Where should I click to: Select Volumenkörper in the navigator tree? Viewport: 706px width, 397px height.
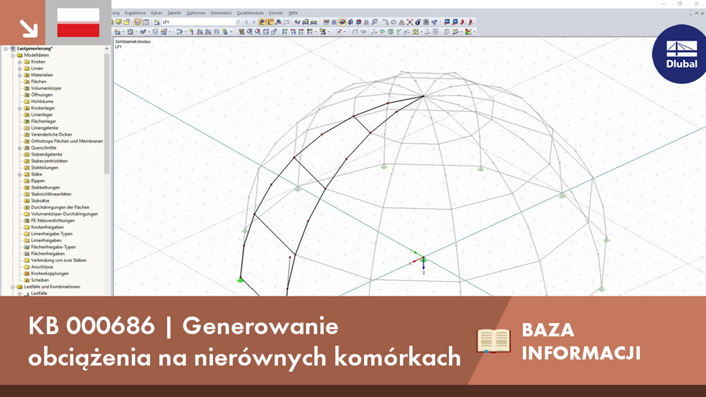point(46,88)
